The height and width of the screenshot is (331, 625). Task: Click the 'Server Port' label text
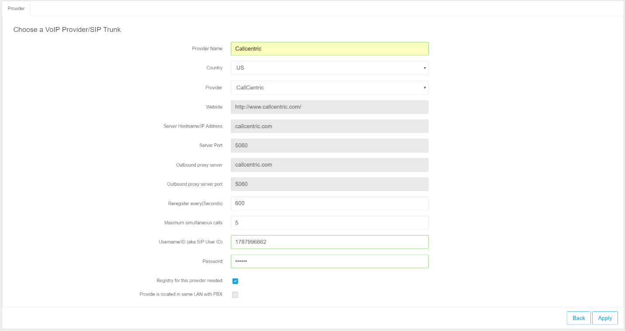point(211,146)
